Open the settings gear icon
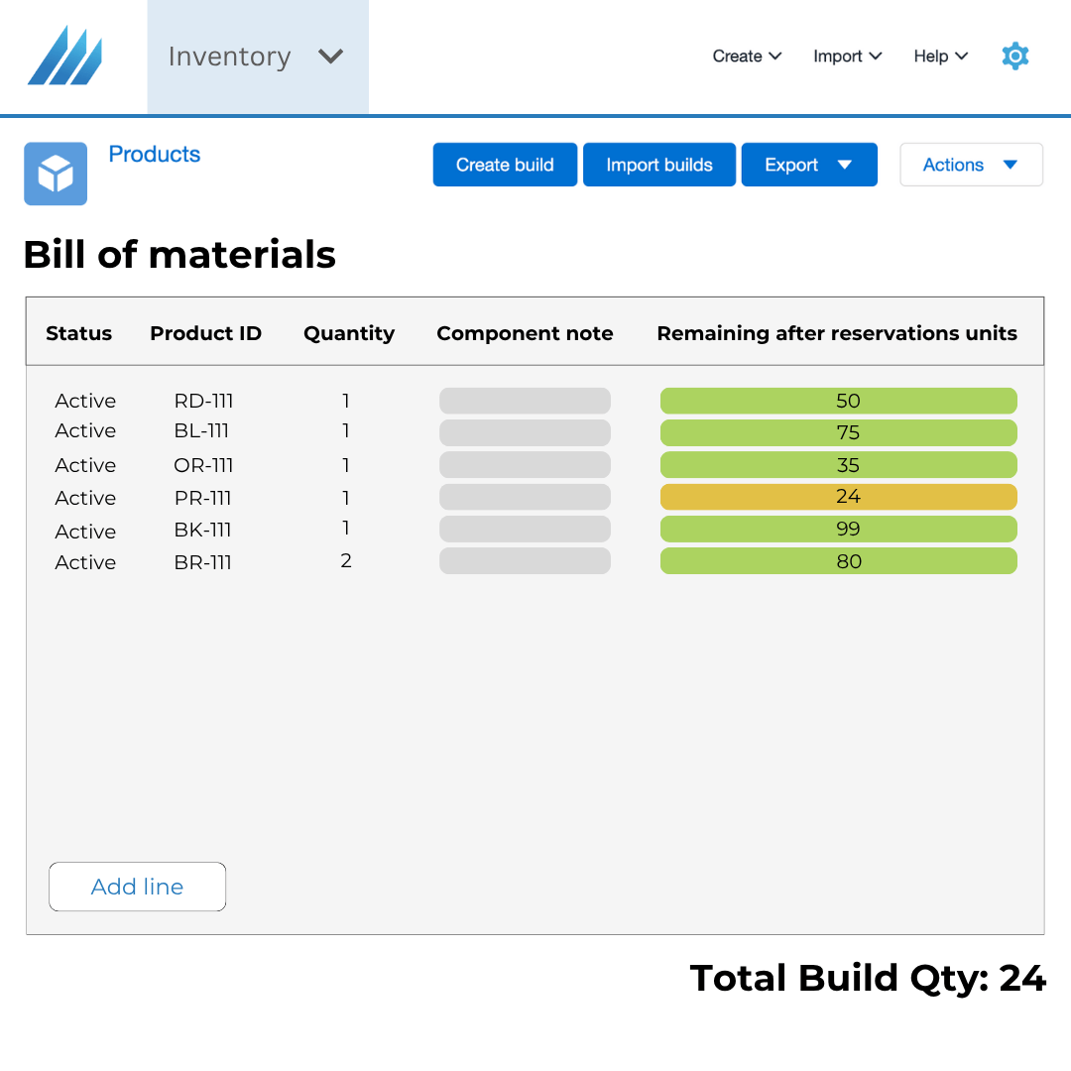This screenshot has height=1071, width=1071. coord(1014,56)
